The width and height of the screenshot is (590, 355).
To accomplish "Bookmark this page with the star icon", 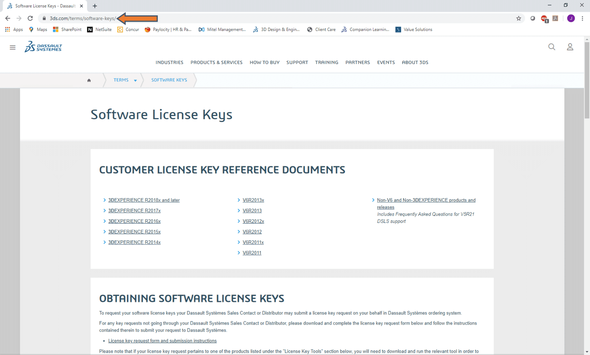I will pyautogui.click(x=518, y=18).
